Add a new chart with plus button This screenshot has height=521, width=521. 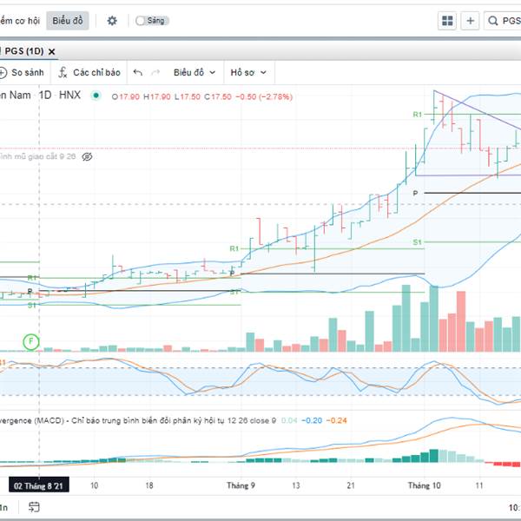tap(470, 21)
